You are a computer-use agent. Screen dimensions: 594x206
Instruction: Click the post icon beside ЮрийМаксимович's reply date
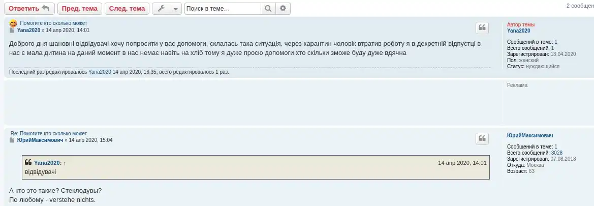(x=12, y=140)
